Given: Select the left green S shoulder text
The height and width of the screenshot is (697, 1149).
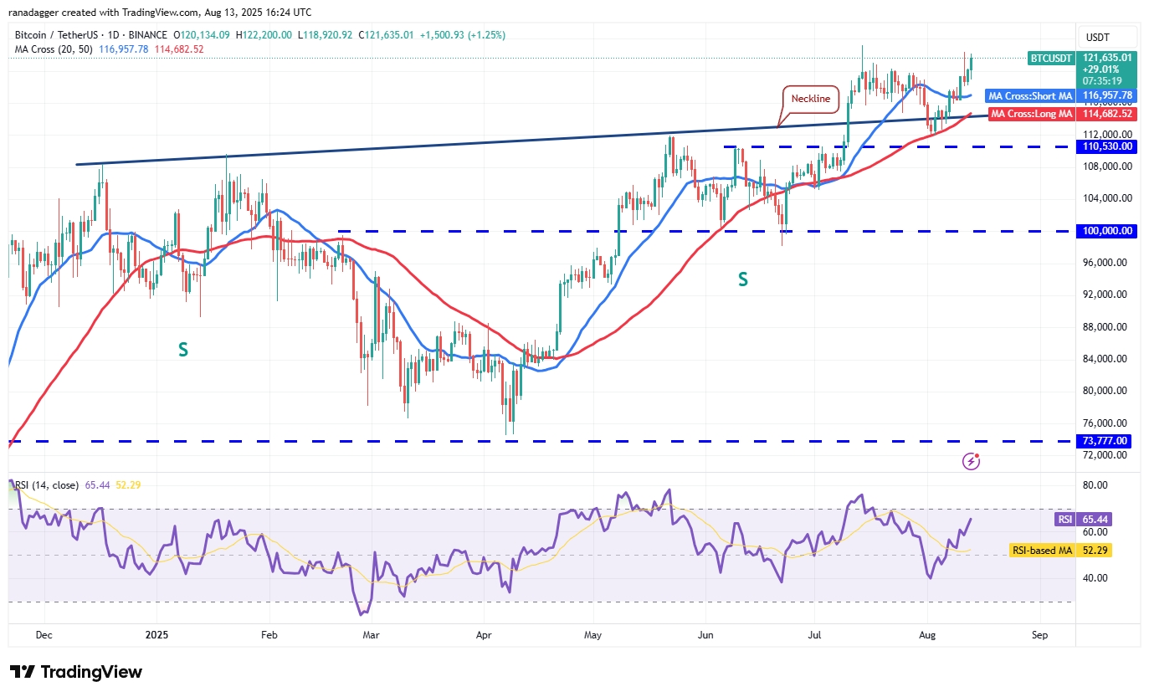Looking at the screenshot, I should pos(182,351).
